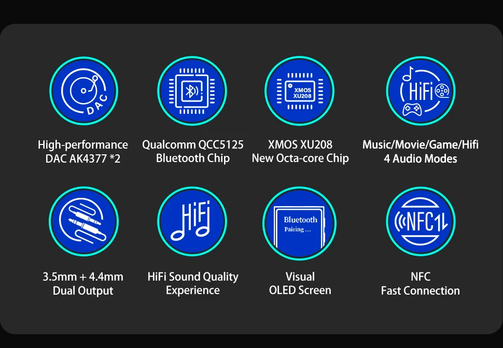Click 'HiFi Sound Quality Experience' text
Viewport: 503px width, 348px height.
click(193, 283)
